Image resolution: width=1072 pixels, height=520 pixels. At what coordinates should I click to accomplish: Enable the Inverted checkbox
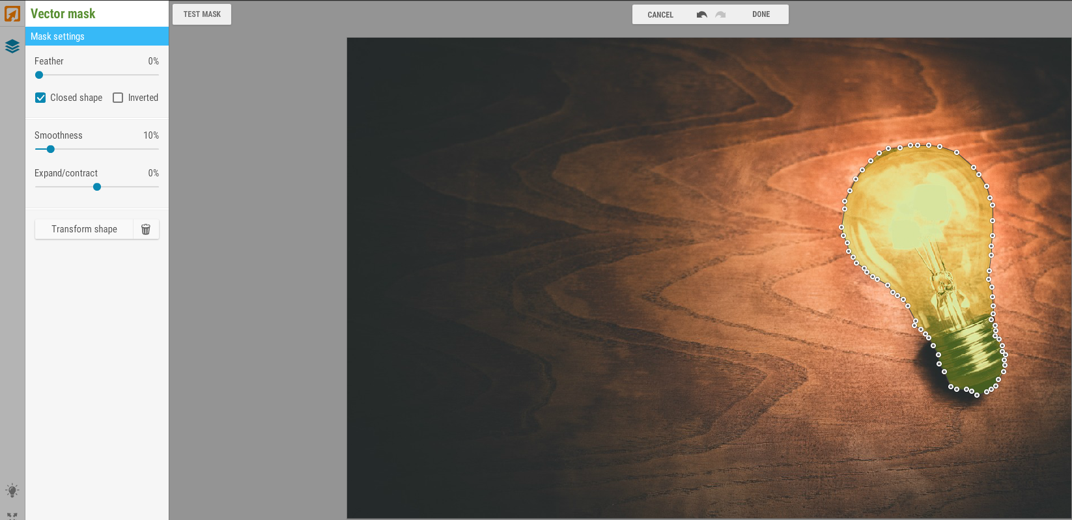click(x=118, y=98)
